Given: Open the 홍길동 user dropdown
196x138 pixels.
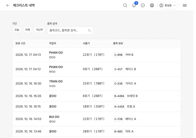Looking at the screenshot, I should pyautogui.click(x=167, y=5).
